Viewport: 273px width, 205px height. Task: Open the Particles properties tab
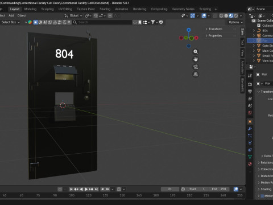click(x=250, y=136)
